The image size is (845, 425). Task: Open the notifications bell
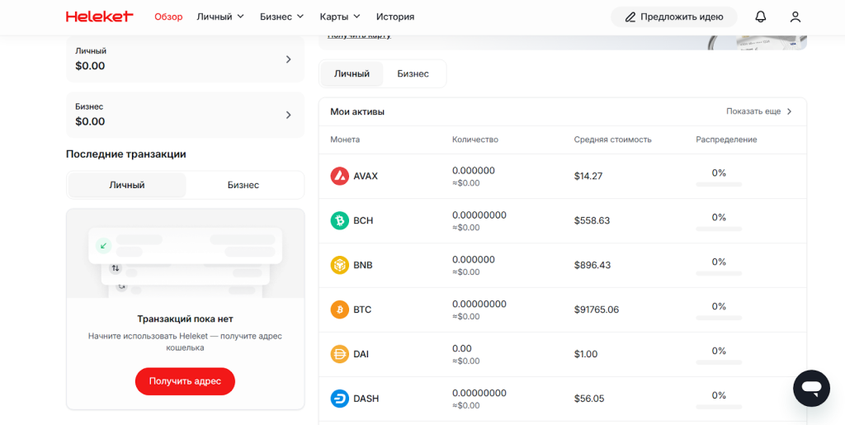[760, 17]
